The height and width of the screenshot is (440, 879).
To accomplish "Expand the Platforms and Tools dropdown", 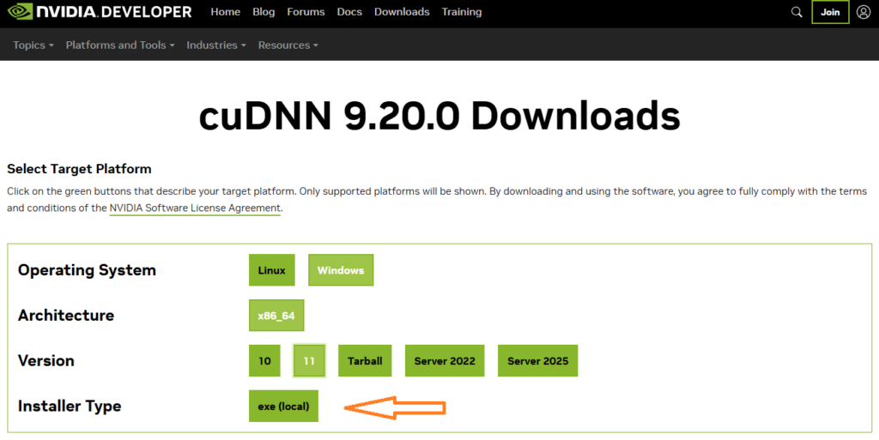I will click(120, 45).
